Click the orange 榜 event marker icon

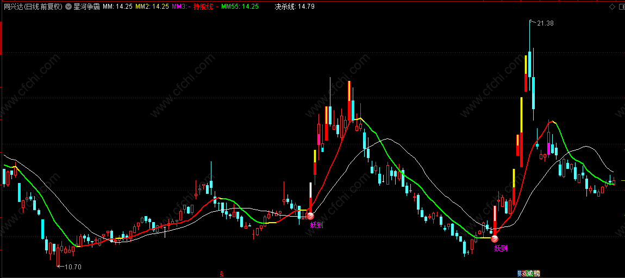(536, 273)
